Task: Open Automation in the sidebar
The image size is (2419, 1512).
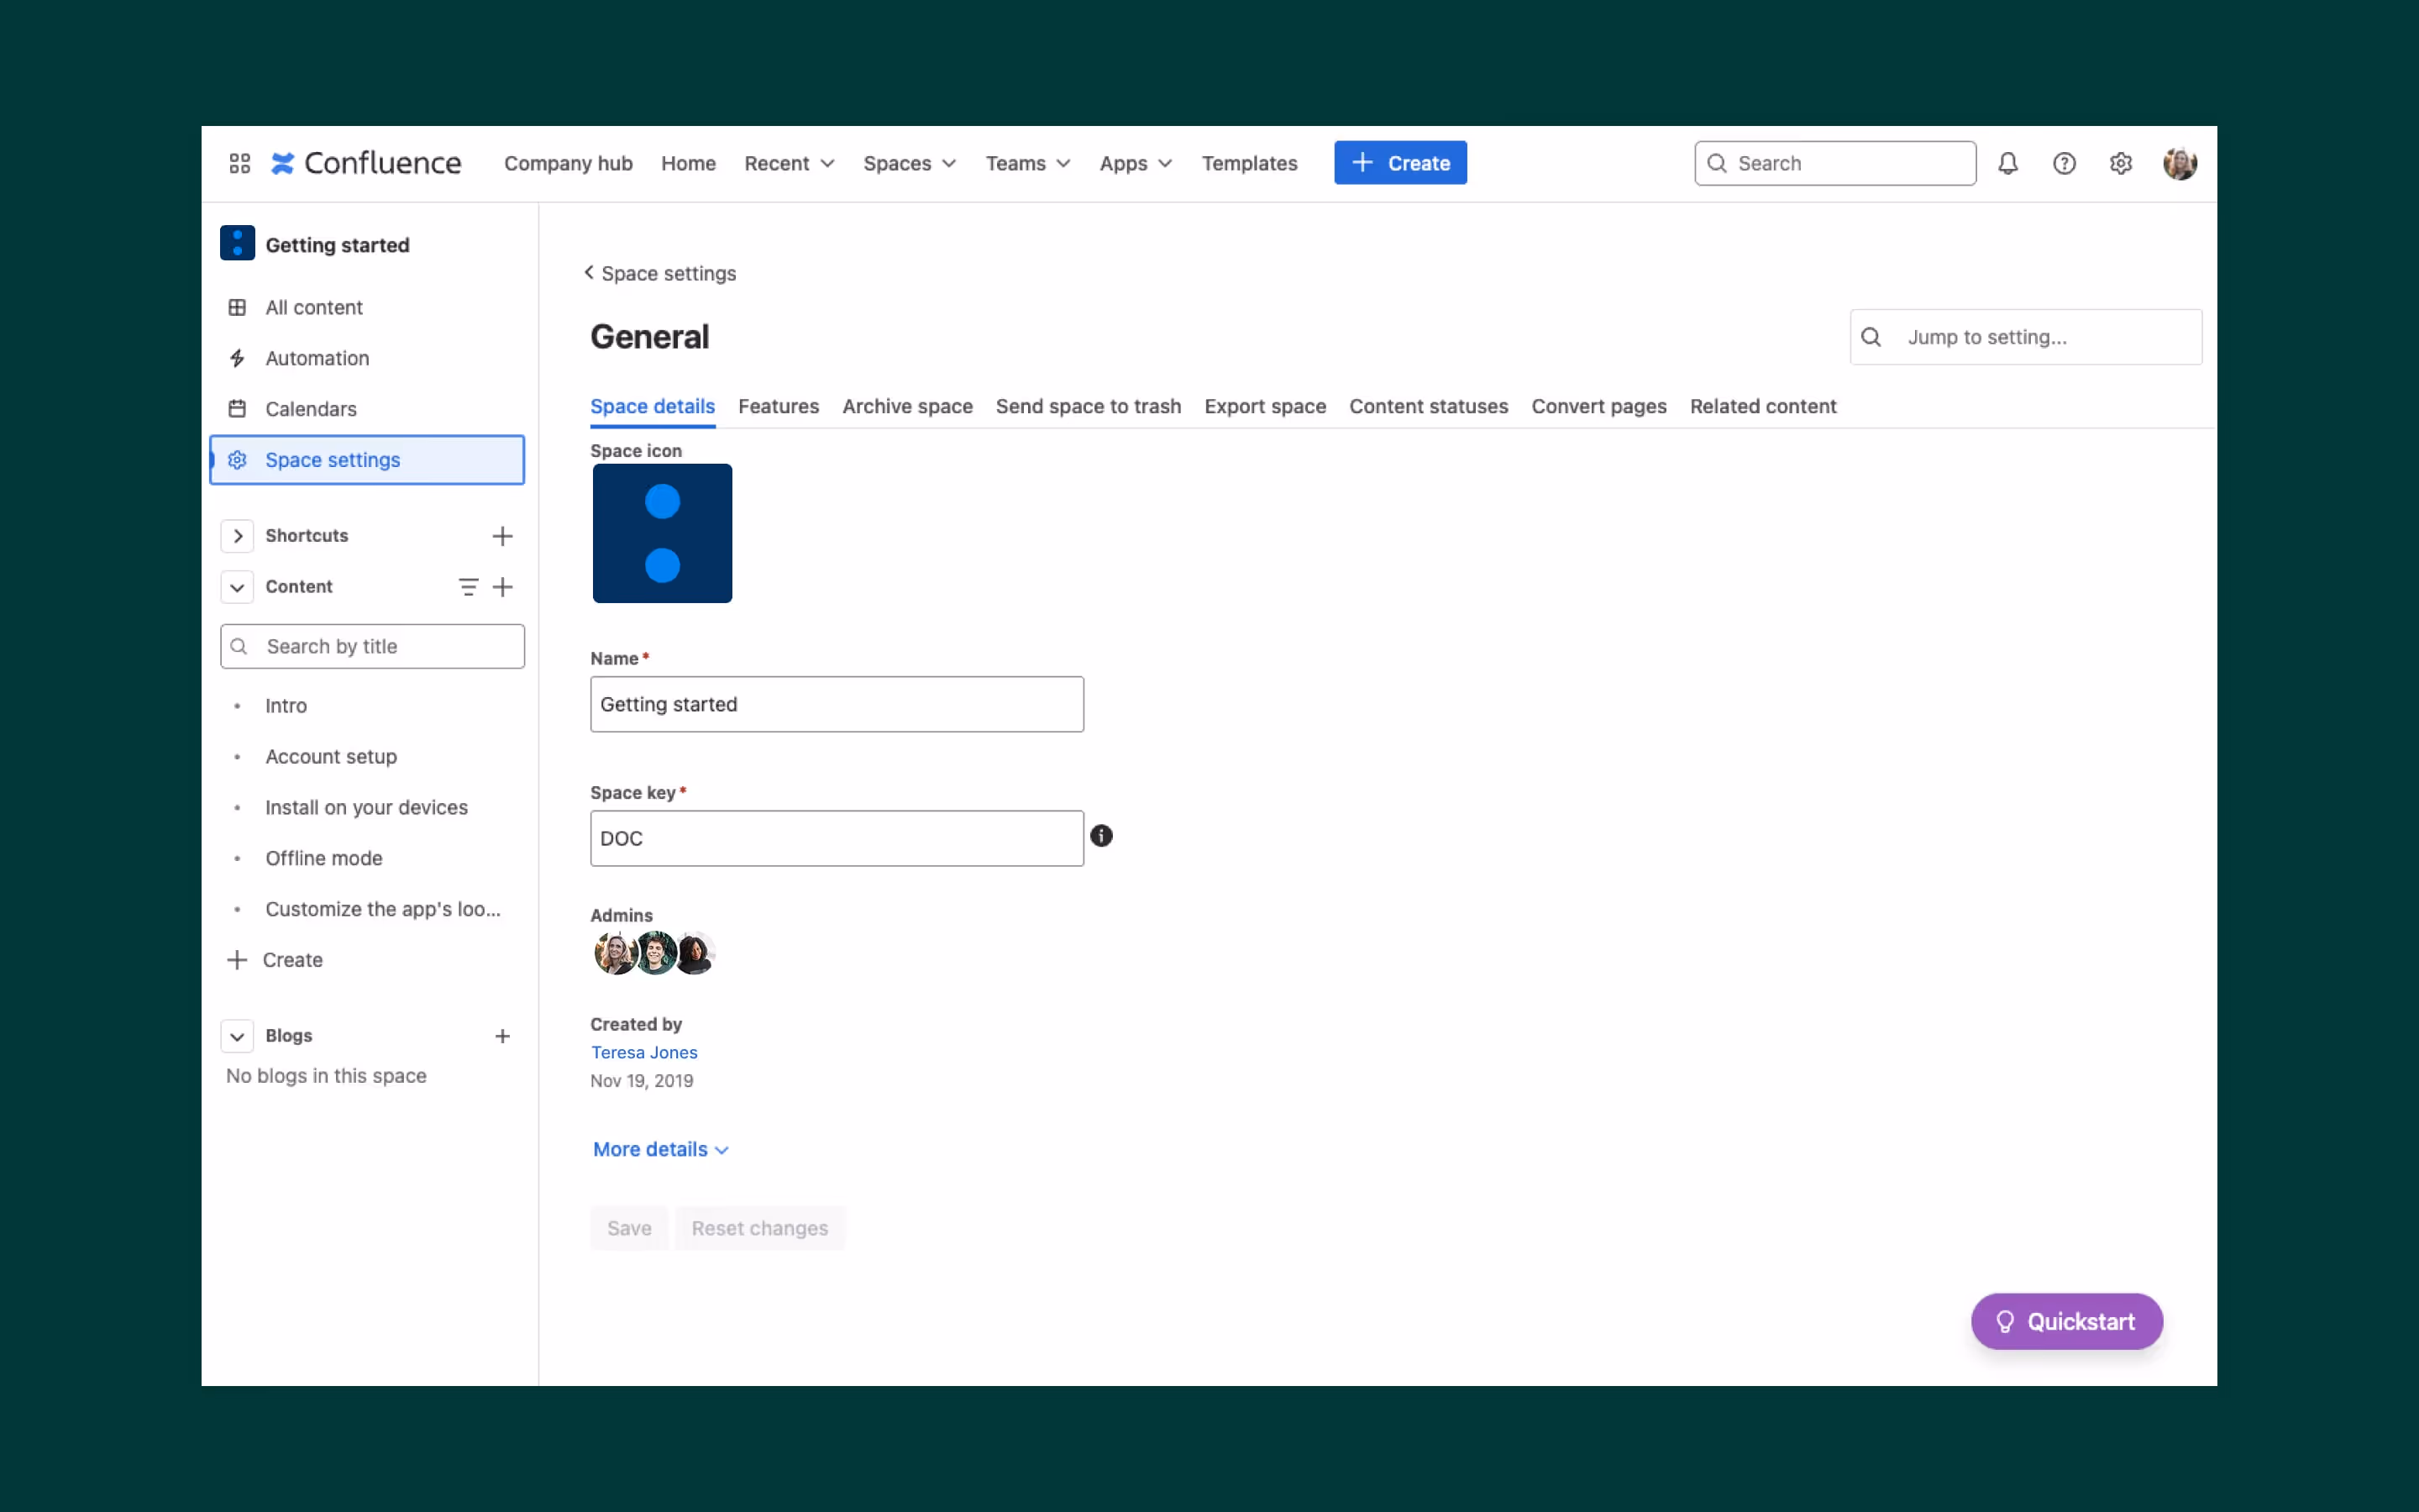Action: pyautogui.click(x=317, y=358)
